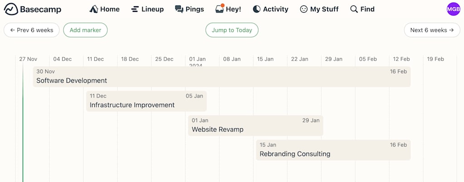Click the Find magnifying glass icon
This screenshot has height=182, width=464.
click(354, 9)
